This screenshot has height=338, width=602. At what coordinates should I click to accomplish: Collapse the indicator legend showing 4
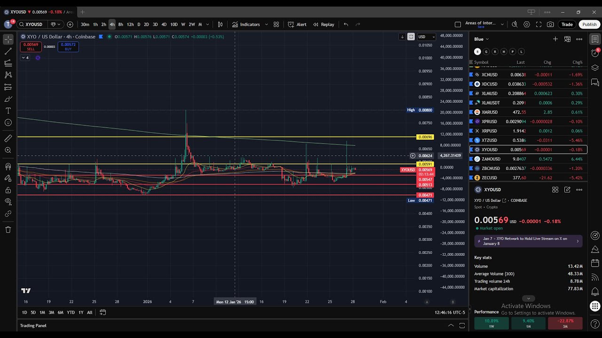coord(25,58)
